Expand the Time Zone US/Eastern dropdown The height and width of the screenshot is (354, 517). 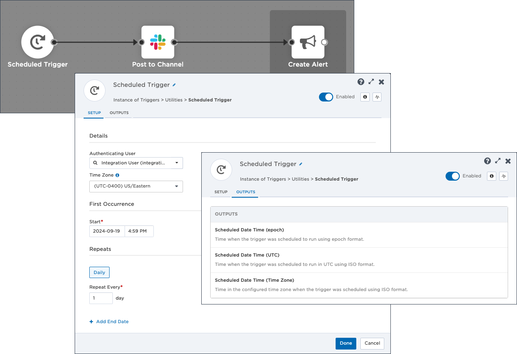(136, 186)
